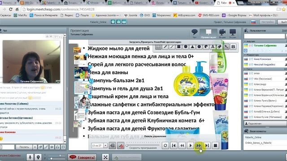Select the filled circle tool
This screenshot has height=161, width=287.
tap(186, 47)
